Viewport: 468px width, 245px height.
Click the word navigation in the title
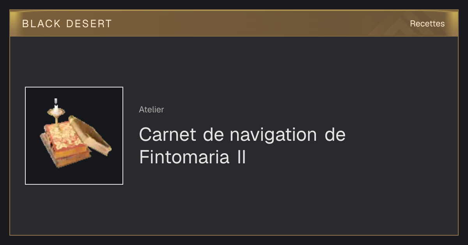tap(273, 135)
